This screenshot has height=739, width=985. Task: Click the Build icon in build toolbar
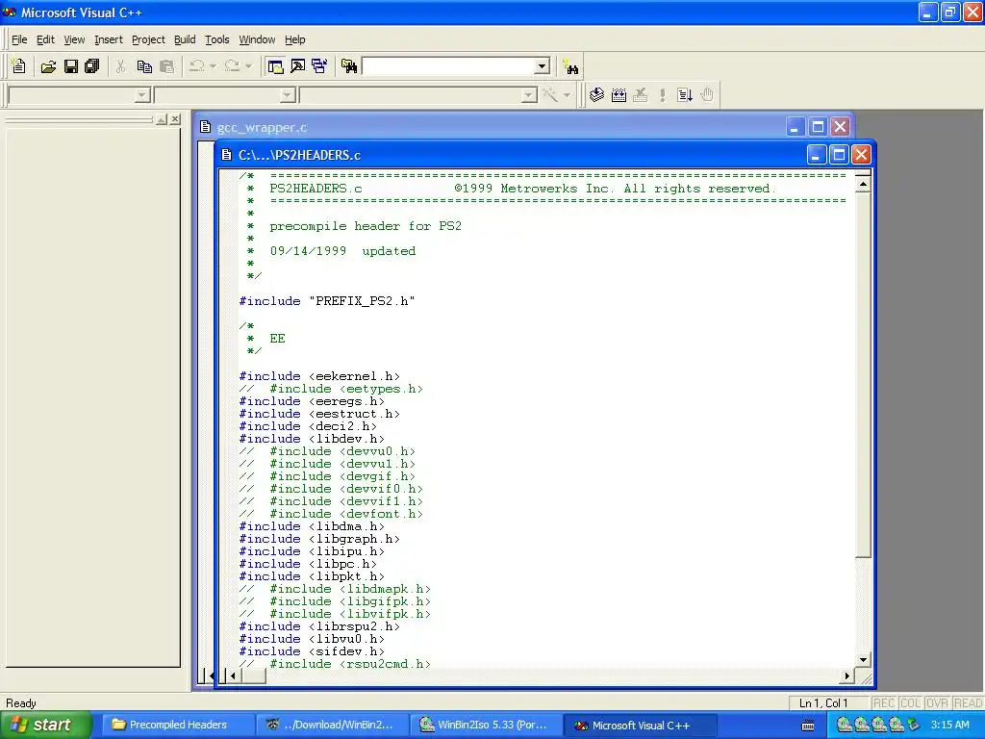pos(619,95)
